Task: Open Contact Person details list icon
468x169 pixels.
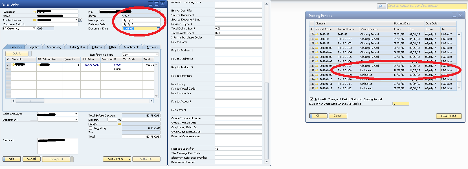Action: click(80, 20)
